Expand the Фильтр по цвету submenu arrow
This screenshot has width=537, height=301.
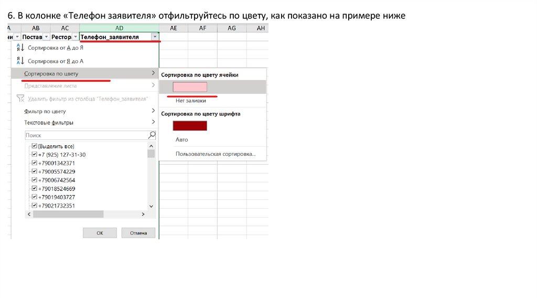153,111
